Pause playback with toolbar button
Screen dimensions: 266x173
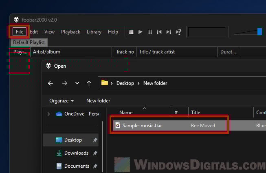coord(150,32)
